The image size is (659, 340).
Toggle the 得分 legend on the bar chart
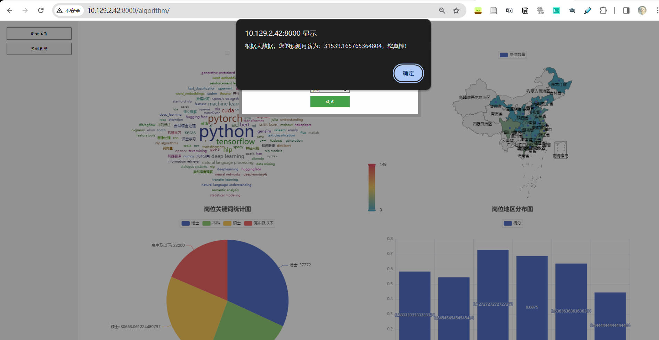point(511,223)
